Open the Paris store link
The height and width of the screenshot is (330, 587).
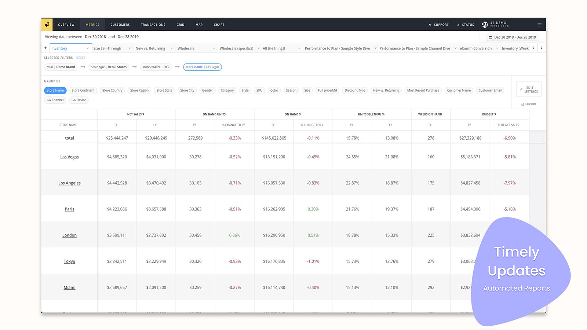point(69,209)
